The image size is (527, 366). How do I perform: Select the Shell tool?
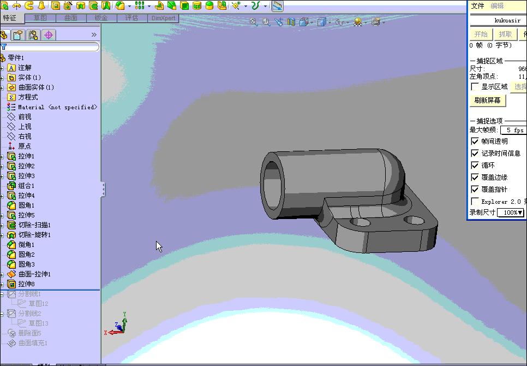click(x=184, y=5)
